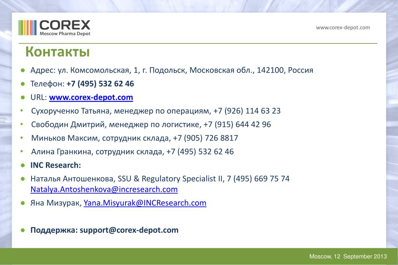Click the Адрес line with Комсомольская street
398x265 pixels.
click(x=171, y=70)
